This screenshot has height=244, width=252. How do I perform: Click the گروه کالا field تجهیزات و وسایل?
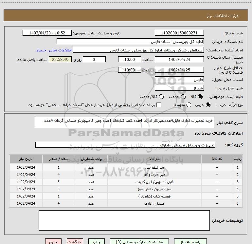125,145
